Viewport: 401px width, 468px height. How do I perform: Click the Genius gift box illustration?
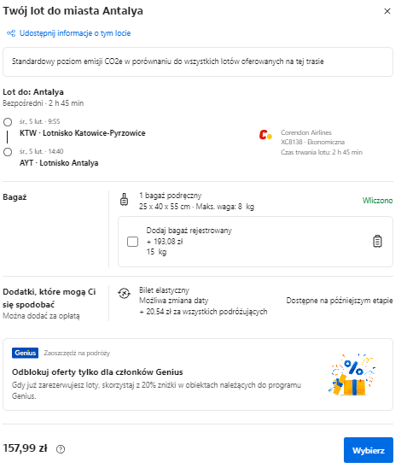pyautogui.click(x=352, y=375)
